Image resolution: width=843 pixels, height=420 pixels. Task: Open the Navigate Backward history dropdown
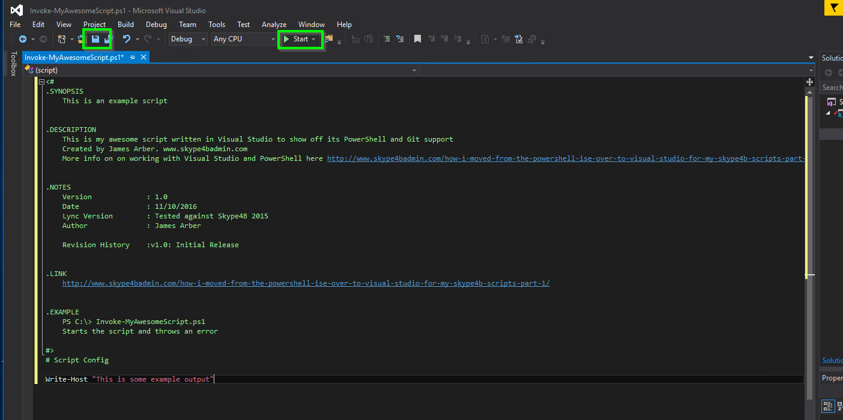pyautogui.click(x=32, y=39)
